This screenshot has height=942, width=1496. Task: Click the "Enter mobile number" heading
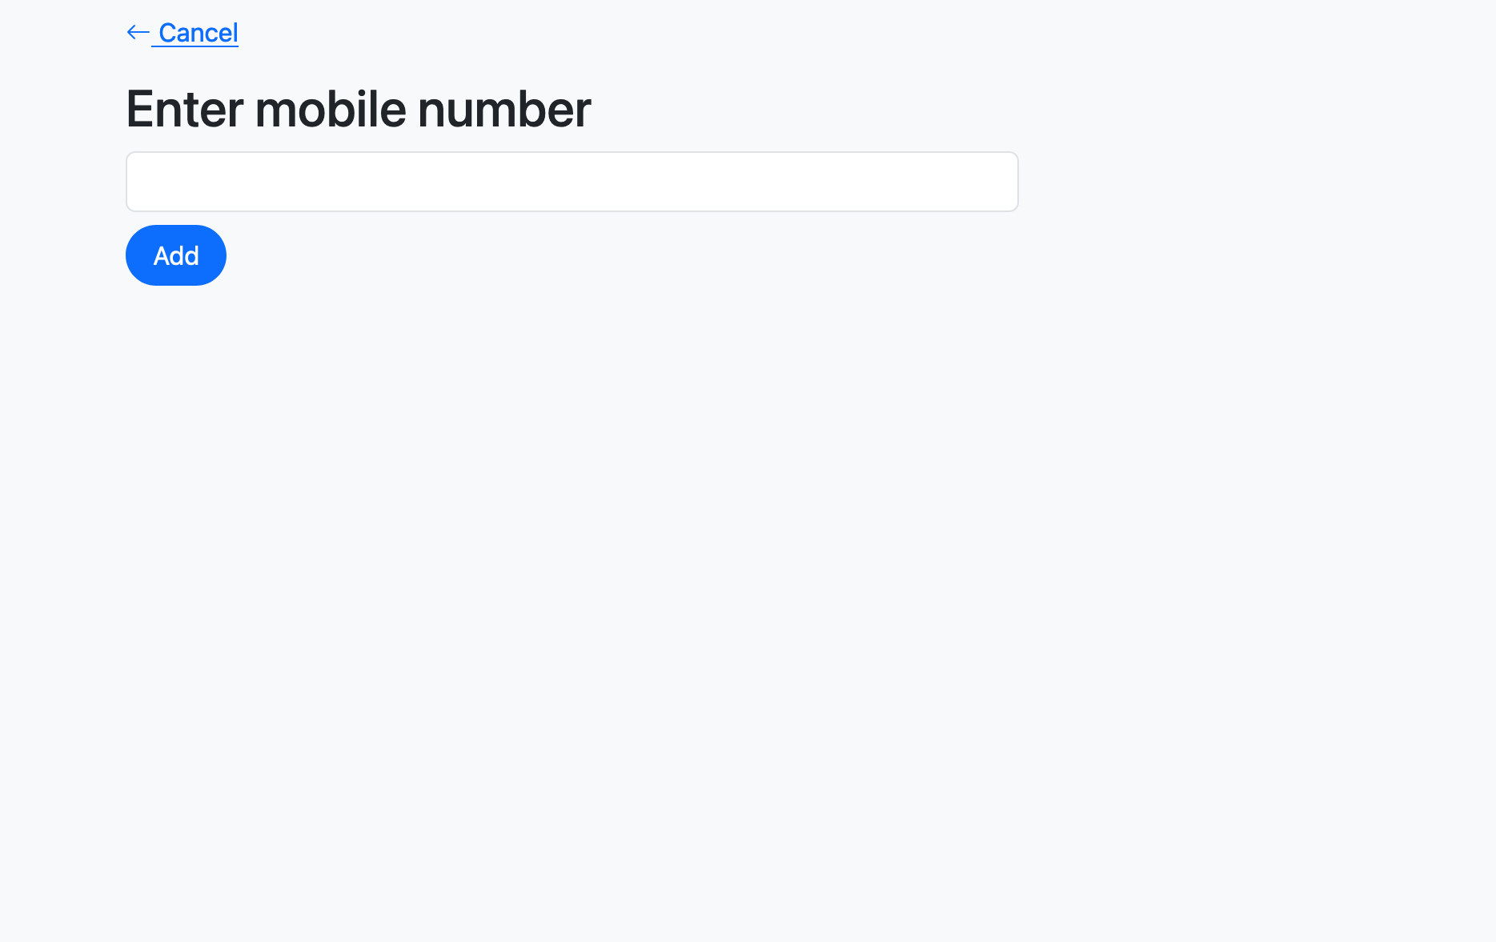(x=358, y=109)
